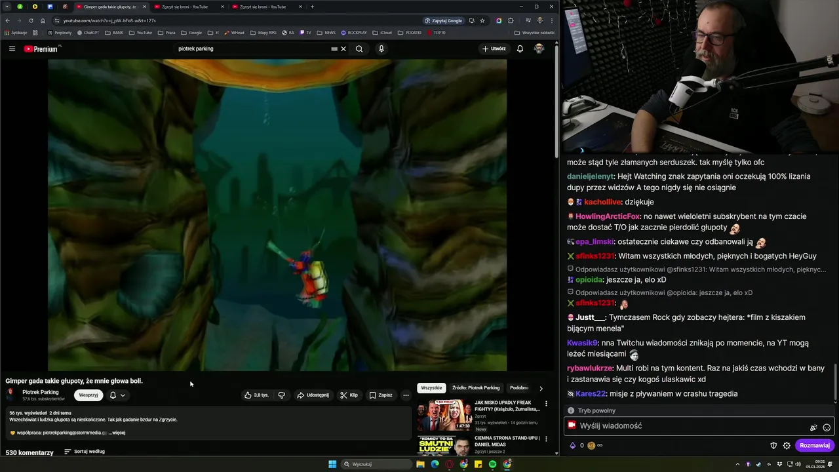Open the tab search dropdown in Chrome

pos(7,7)
